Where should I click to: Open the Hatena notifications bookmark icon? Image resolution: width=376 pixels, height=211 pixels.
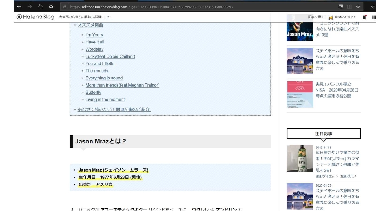pyautogui.click(x=364, y=17)
